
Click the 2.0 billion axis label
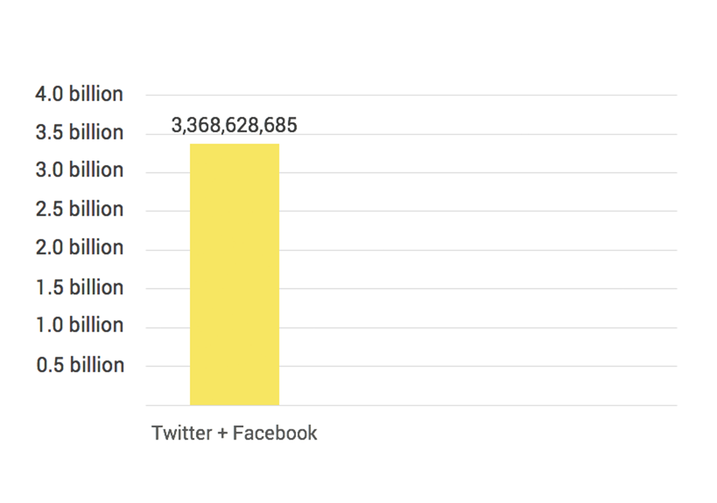[79, 248]
